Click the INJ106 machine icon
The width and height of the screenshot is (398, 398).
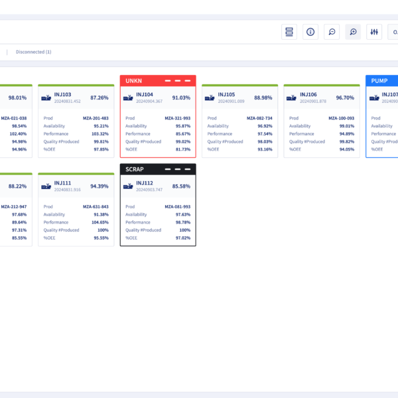(x=292, y=98)
